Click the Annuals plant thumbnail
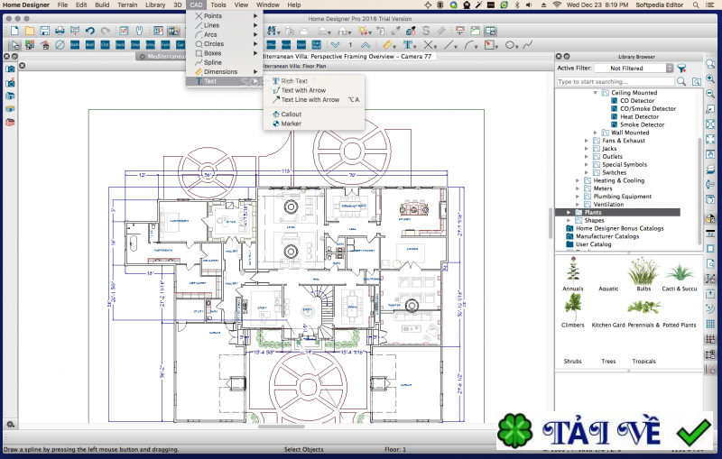The width and height of the screenshot is (722, 459). [x=572, y=272]
